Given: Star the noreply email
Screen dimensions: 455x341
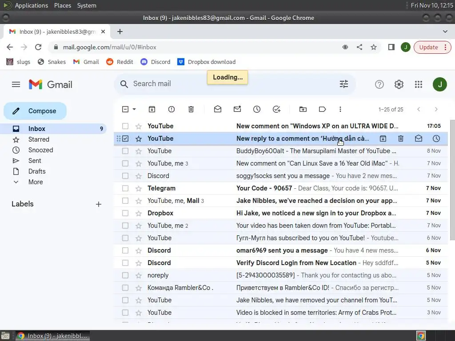Looking at the screenshot, I should coord(139,275).
